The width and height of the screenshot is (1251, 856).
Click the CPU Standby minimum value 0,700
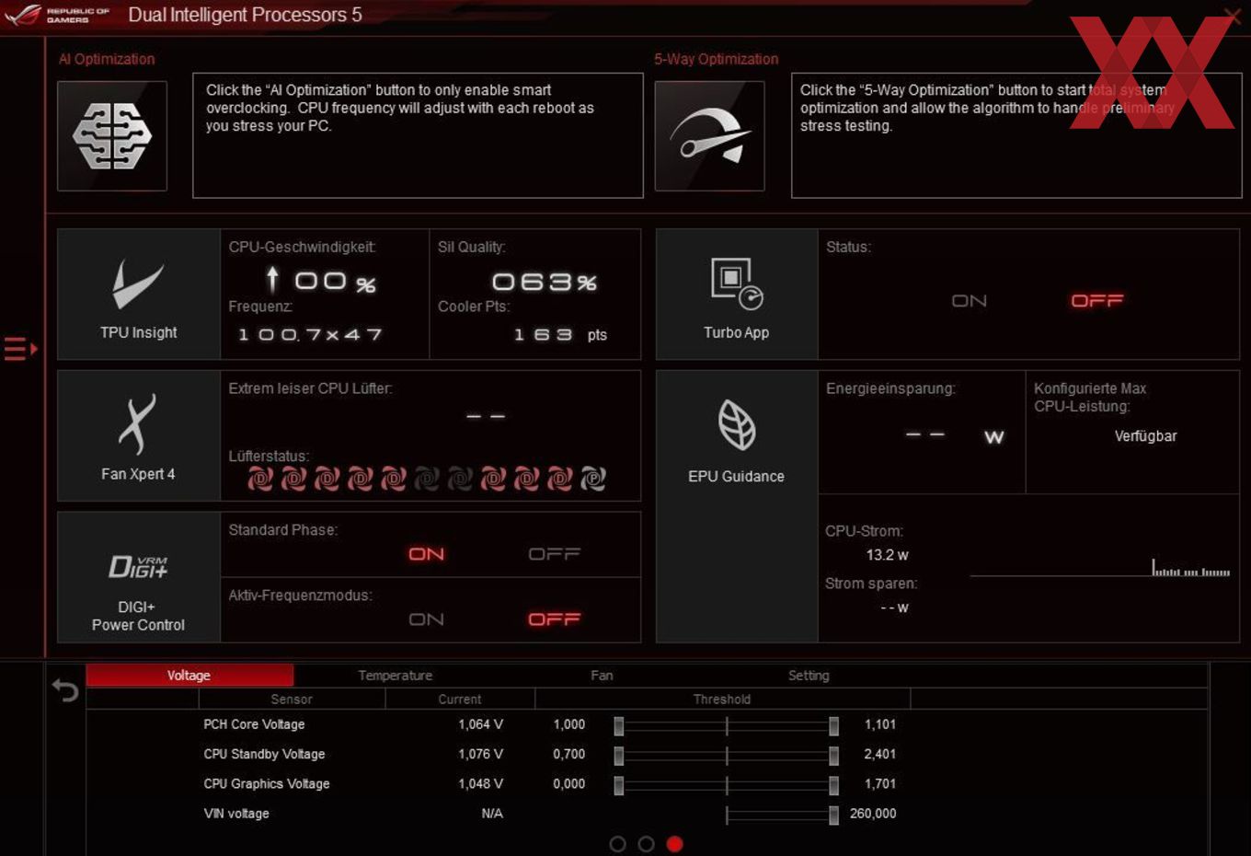click(x=569, y=754)
